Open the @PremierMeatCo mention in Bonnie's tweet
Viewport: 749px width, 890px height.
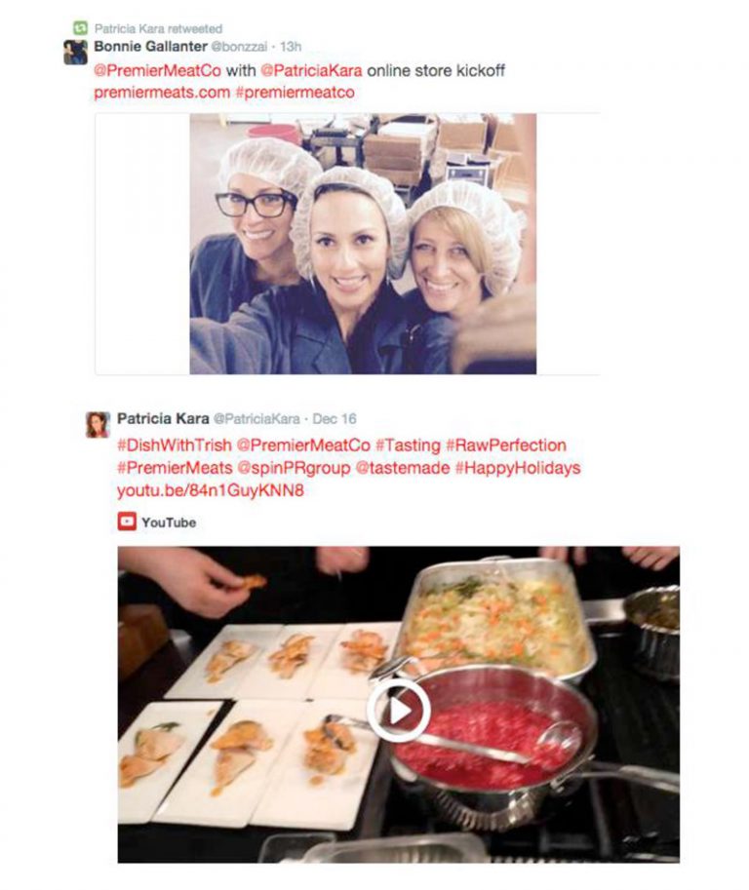point(157,70)
